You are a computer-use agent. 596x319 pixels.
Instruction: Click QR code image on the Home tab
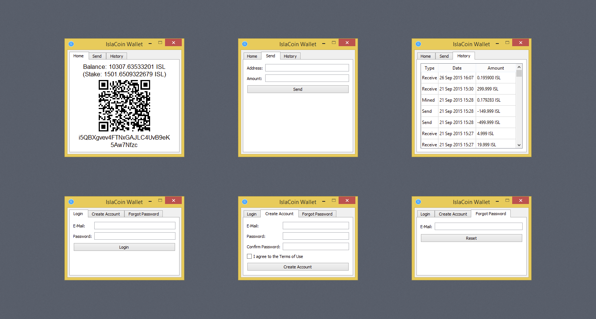point(124,106)
